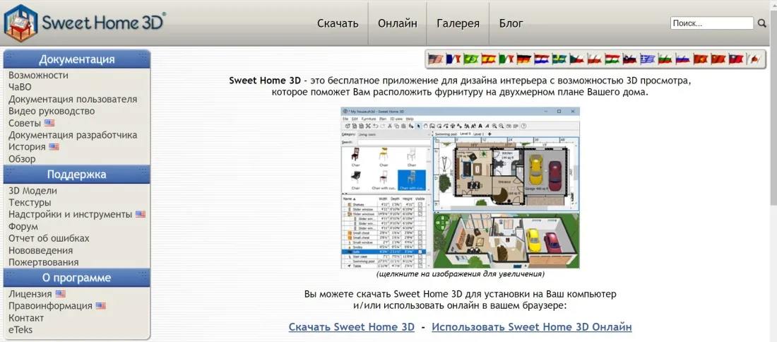Choose the Japanese flag language icon
Screen dimensions: 777x342
pyautogui.click(x=754, y=59)
